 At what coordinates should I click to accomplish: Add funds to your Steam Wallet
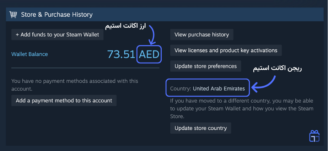click(x=57, y=35)
